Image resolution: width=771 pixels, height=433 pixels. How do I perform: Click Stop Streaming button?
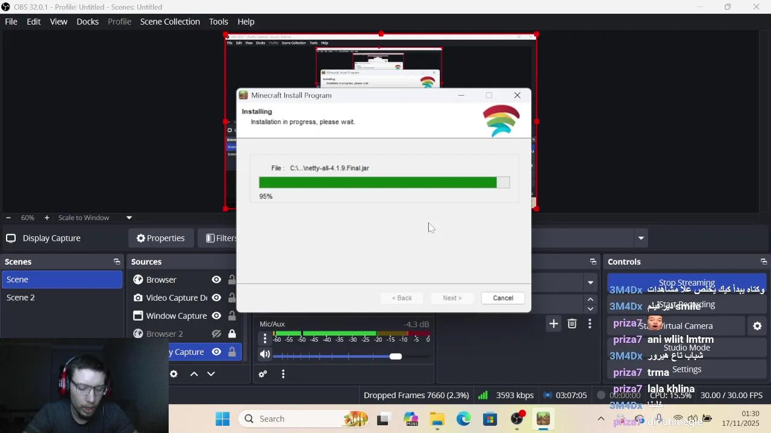coord(687,283)
